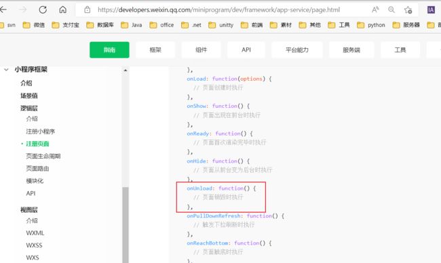Open the 素材 bookmark folder
The image size is (441, 263).
click(x=281, y=25)
